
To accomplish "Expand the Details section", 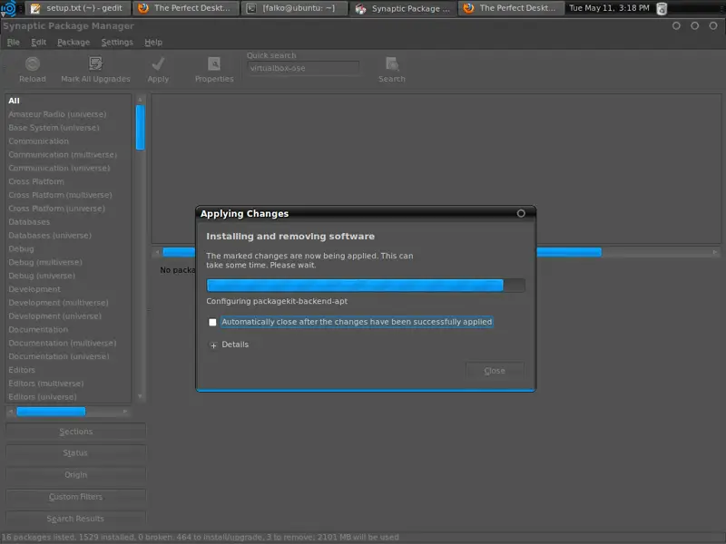I will coord(213,345).
